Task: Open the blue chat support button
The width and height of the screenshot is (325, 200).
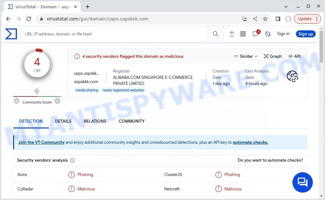Action: (302, 182)
